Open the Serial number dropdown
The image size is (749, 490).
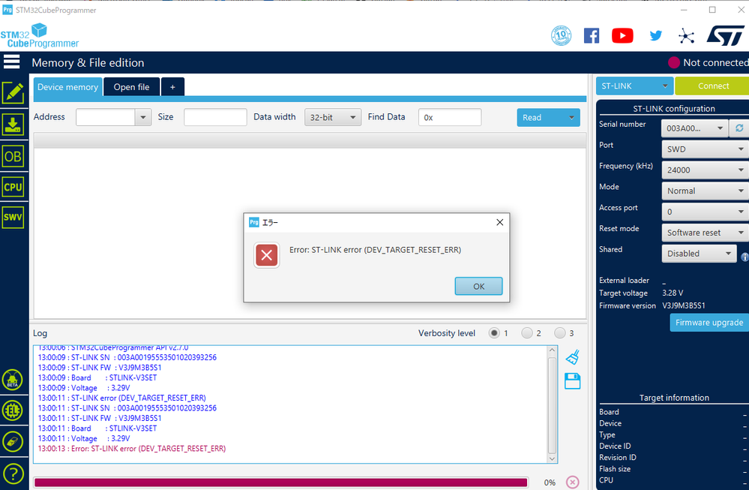[x=694, y=128]
